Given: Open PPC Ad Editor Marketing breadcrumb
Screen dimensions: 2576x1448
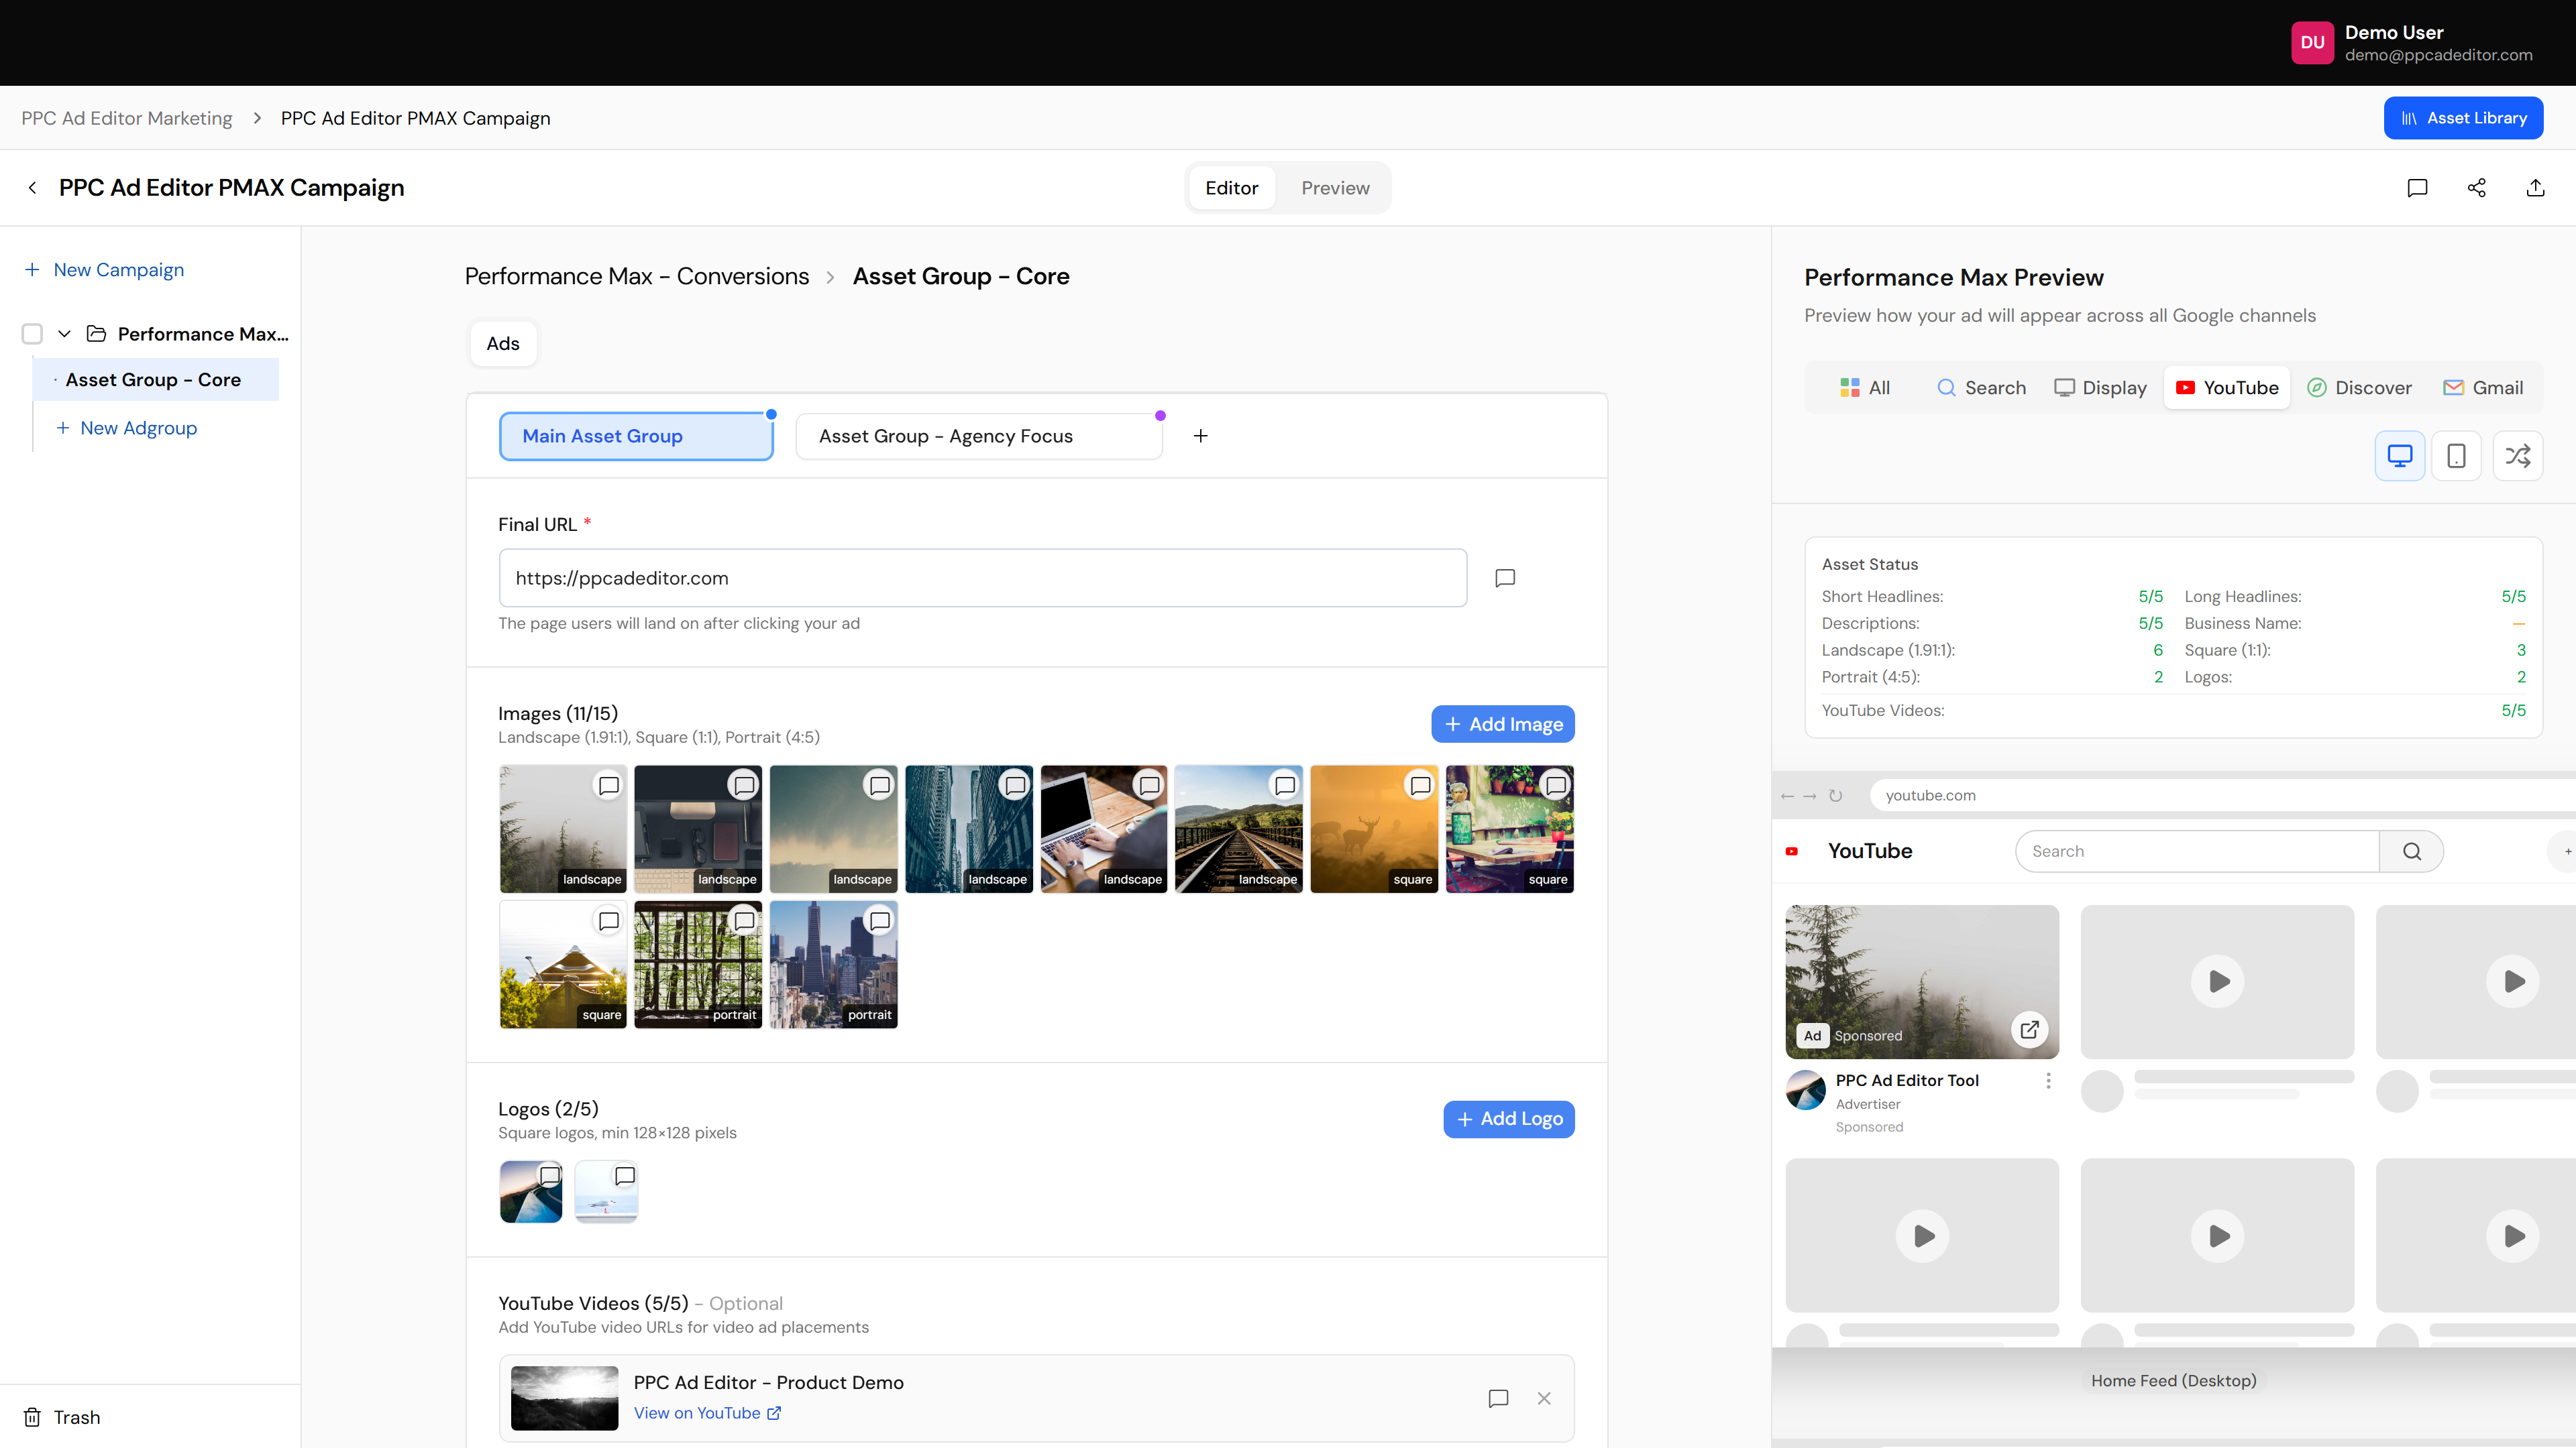Looking at the screenshot, I should click(127, 118).
